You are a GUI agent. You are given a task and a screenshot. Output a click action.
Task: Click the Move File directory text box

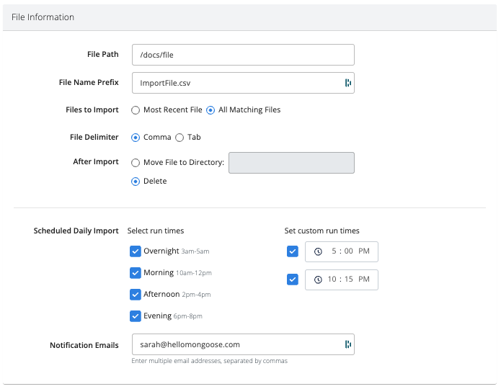291,163
